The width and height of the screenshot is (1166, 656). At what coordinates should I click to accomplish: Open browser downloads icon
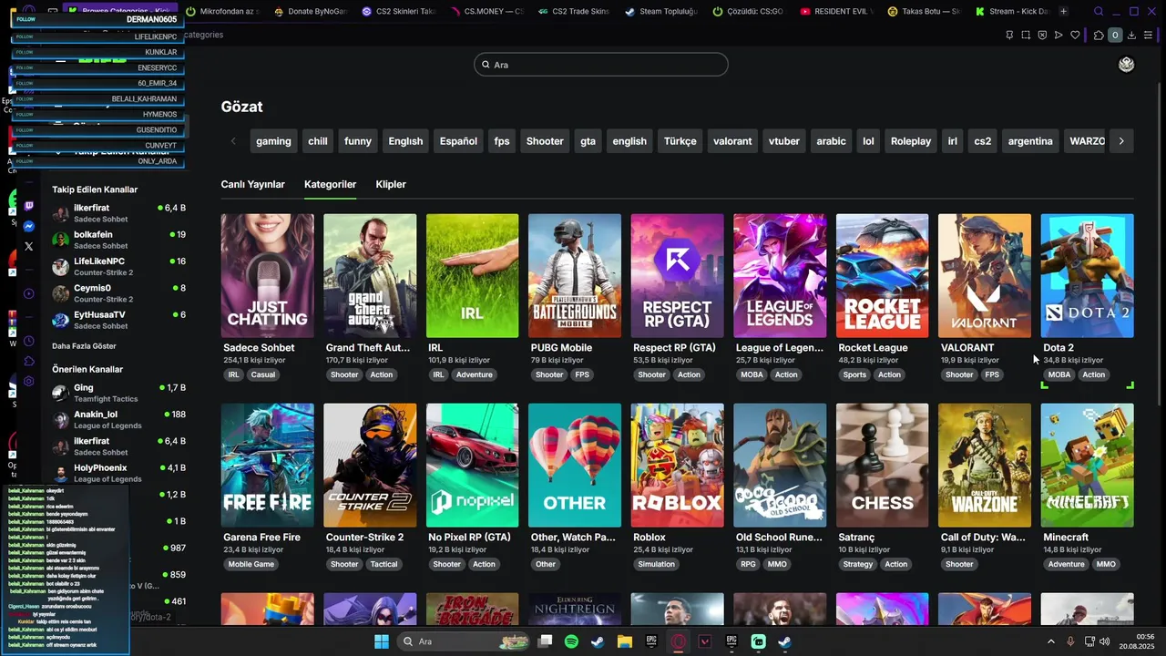(1131, 36)
